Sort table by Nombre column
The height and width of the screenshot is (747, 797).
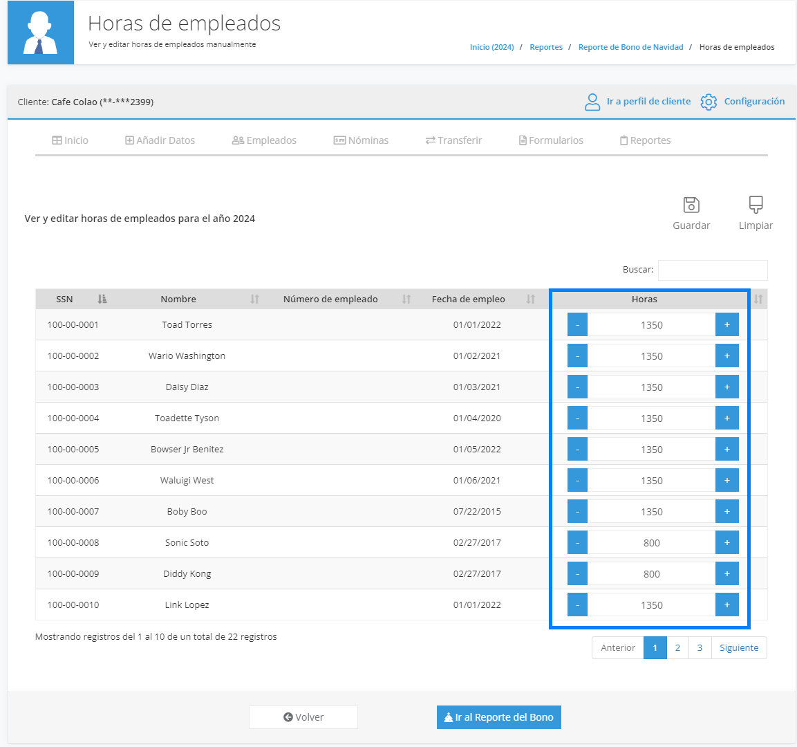254,299
